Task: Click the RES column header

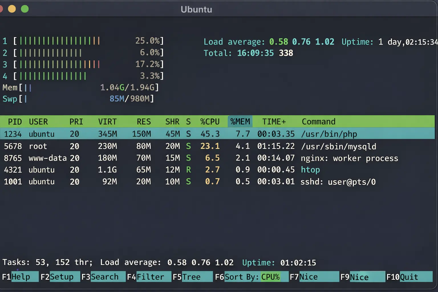Action: pos(144,122)
